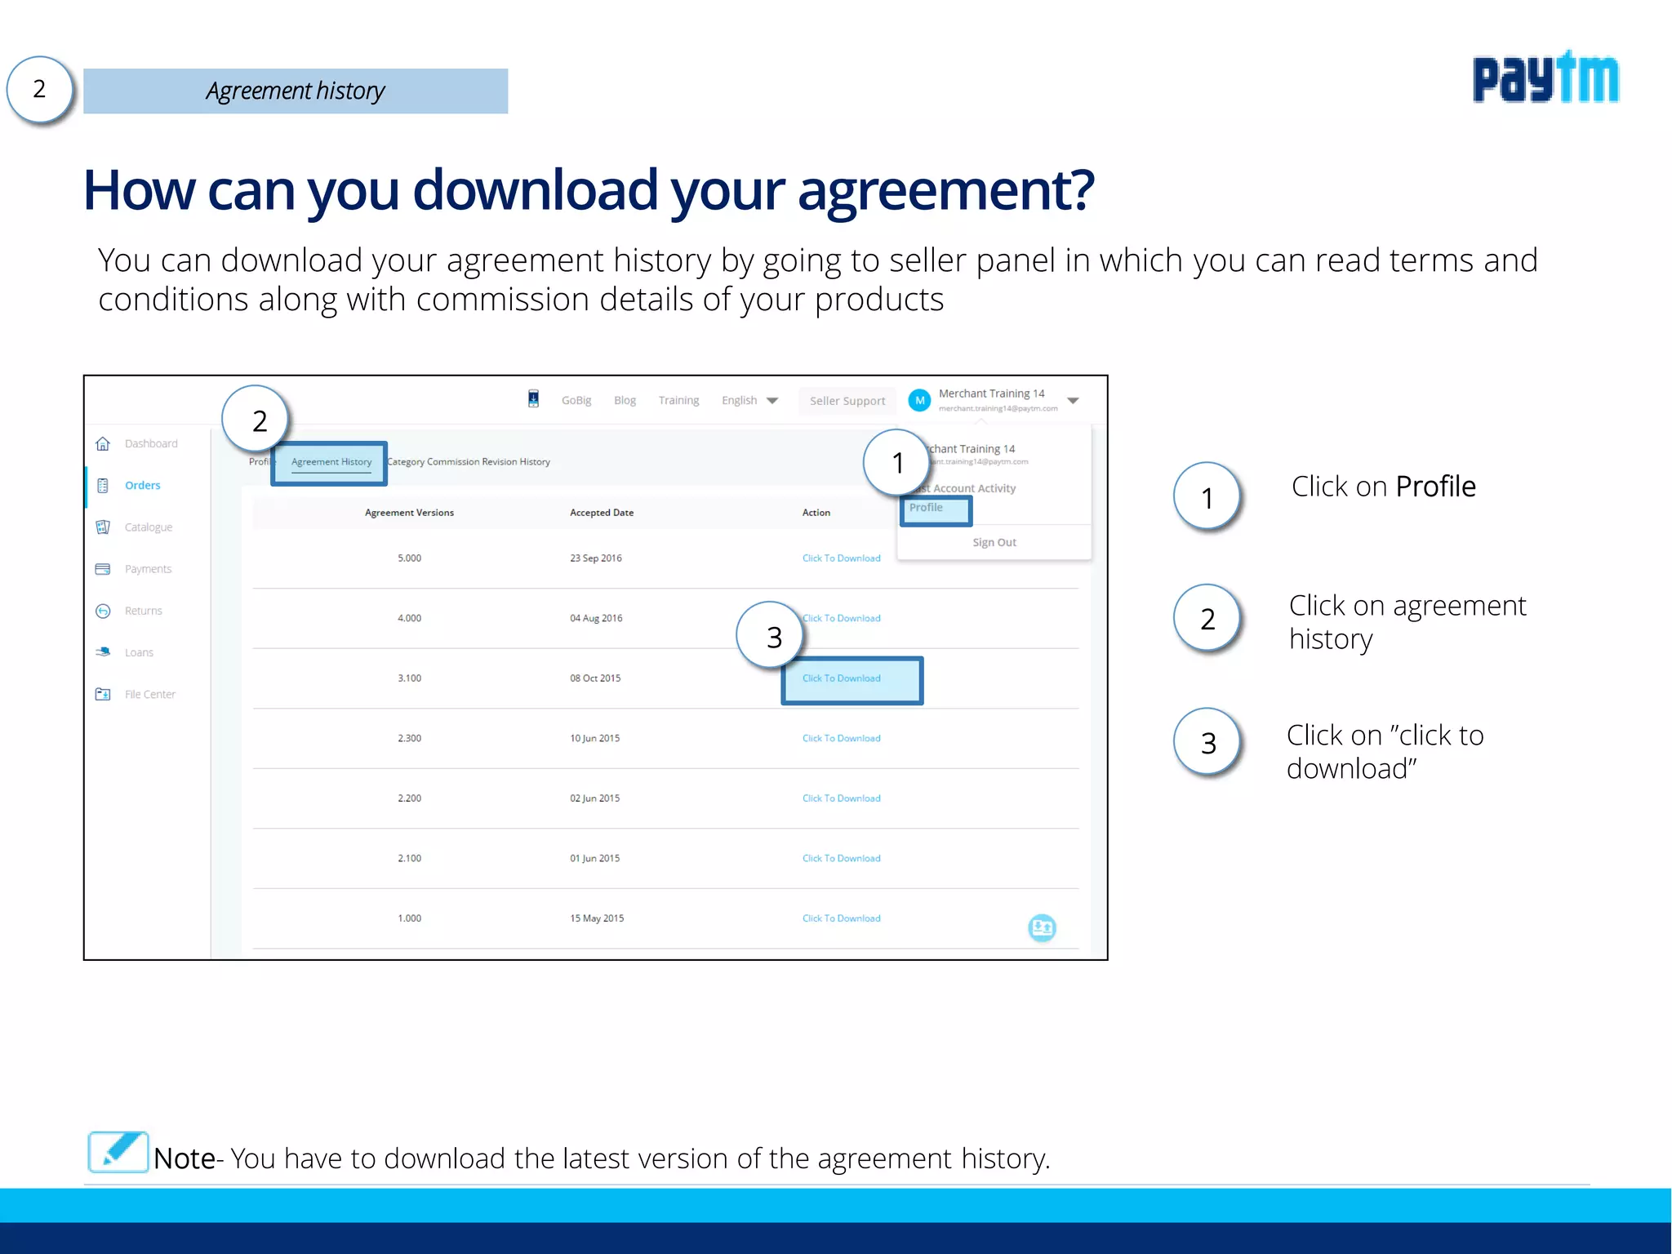Open the Blog link
This screenshot has height=1254, width=1672.
(625, 400)
